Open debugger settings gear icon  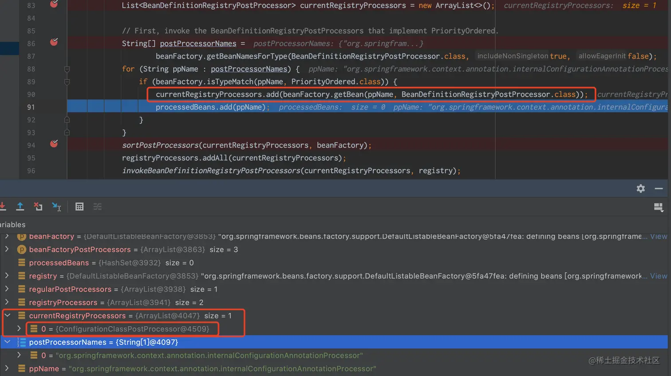pos(640,188)
